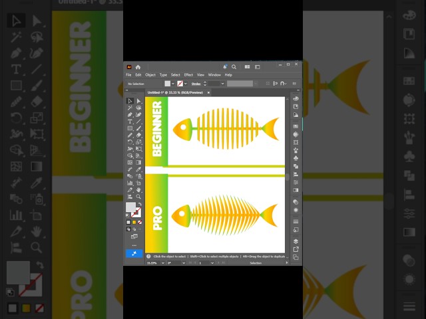Open the search magnifier in title bar
Screen dimensions: 426x319
point(234,66)
